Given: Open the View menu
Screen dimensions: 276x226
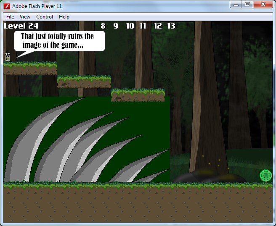Looking at the screenshot, I should pyautogui.click(x=25, y=17).
